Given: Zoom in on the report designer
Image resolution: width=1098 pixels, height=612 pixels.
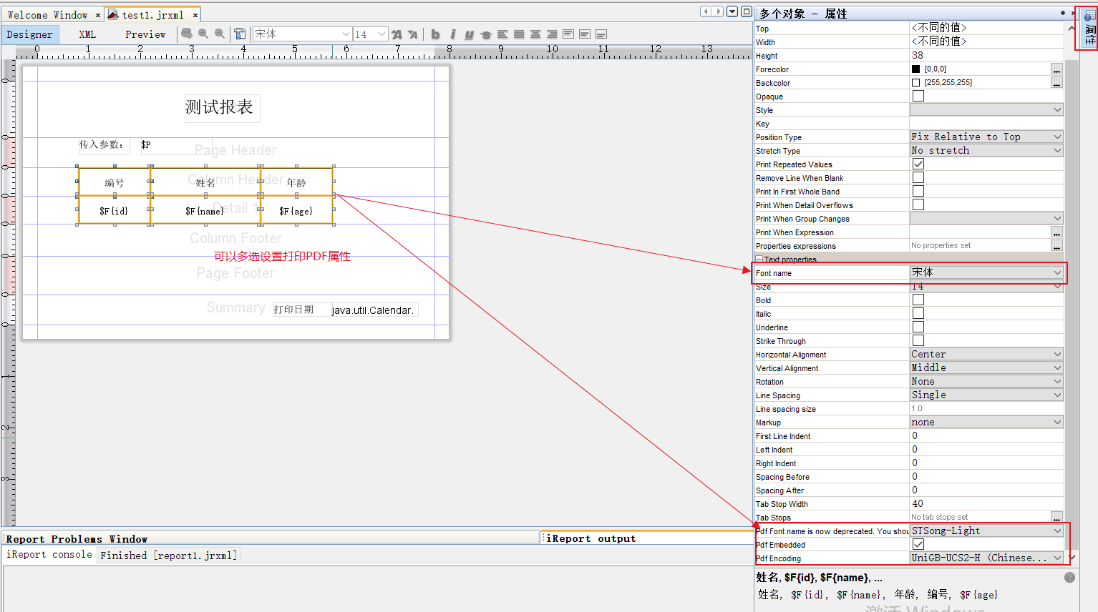Looking at the screenshot, I should pyautogui.click(x=203, y=34).
